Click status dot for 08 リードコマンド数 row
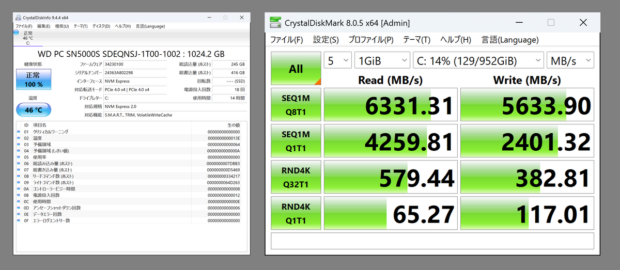 point(19,176)
